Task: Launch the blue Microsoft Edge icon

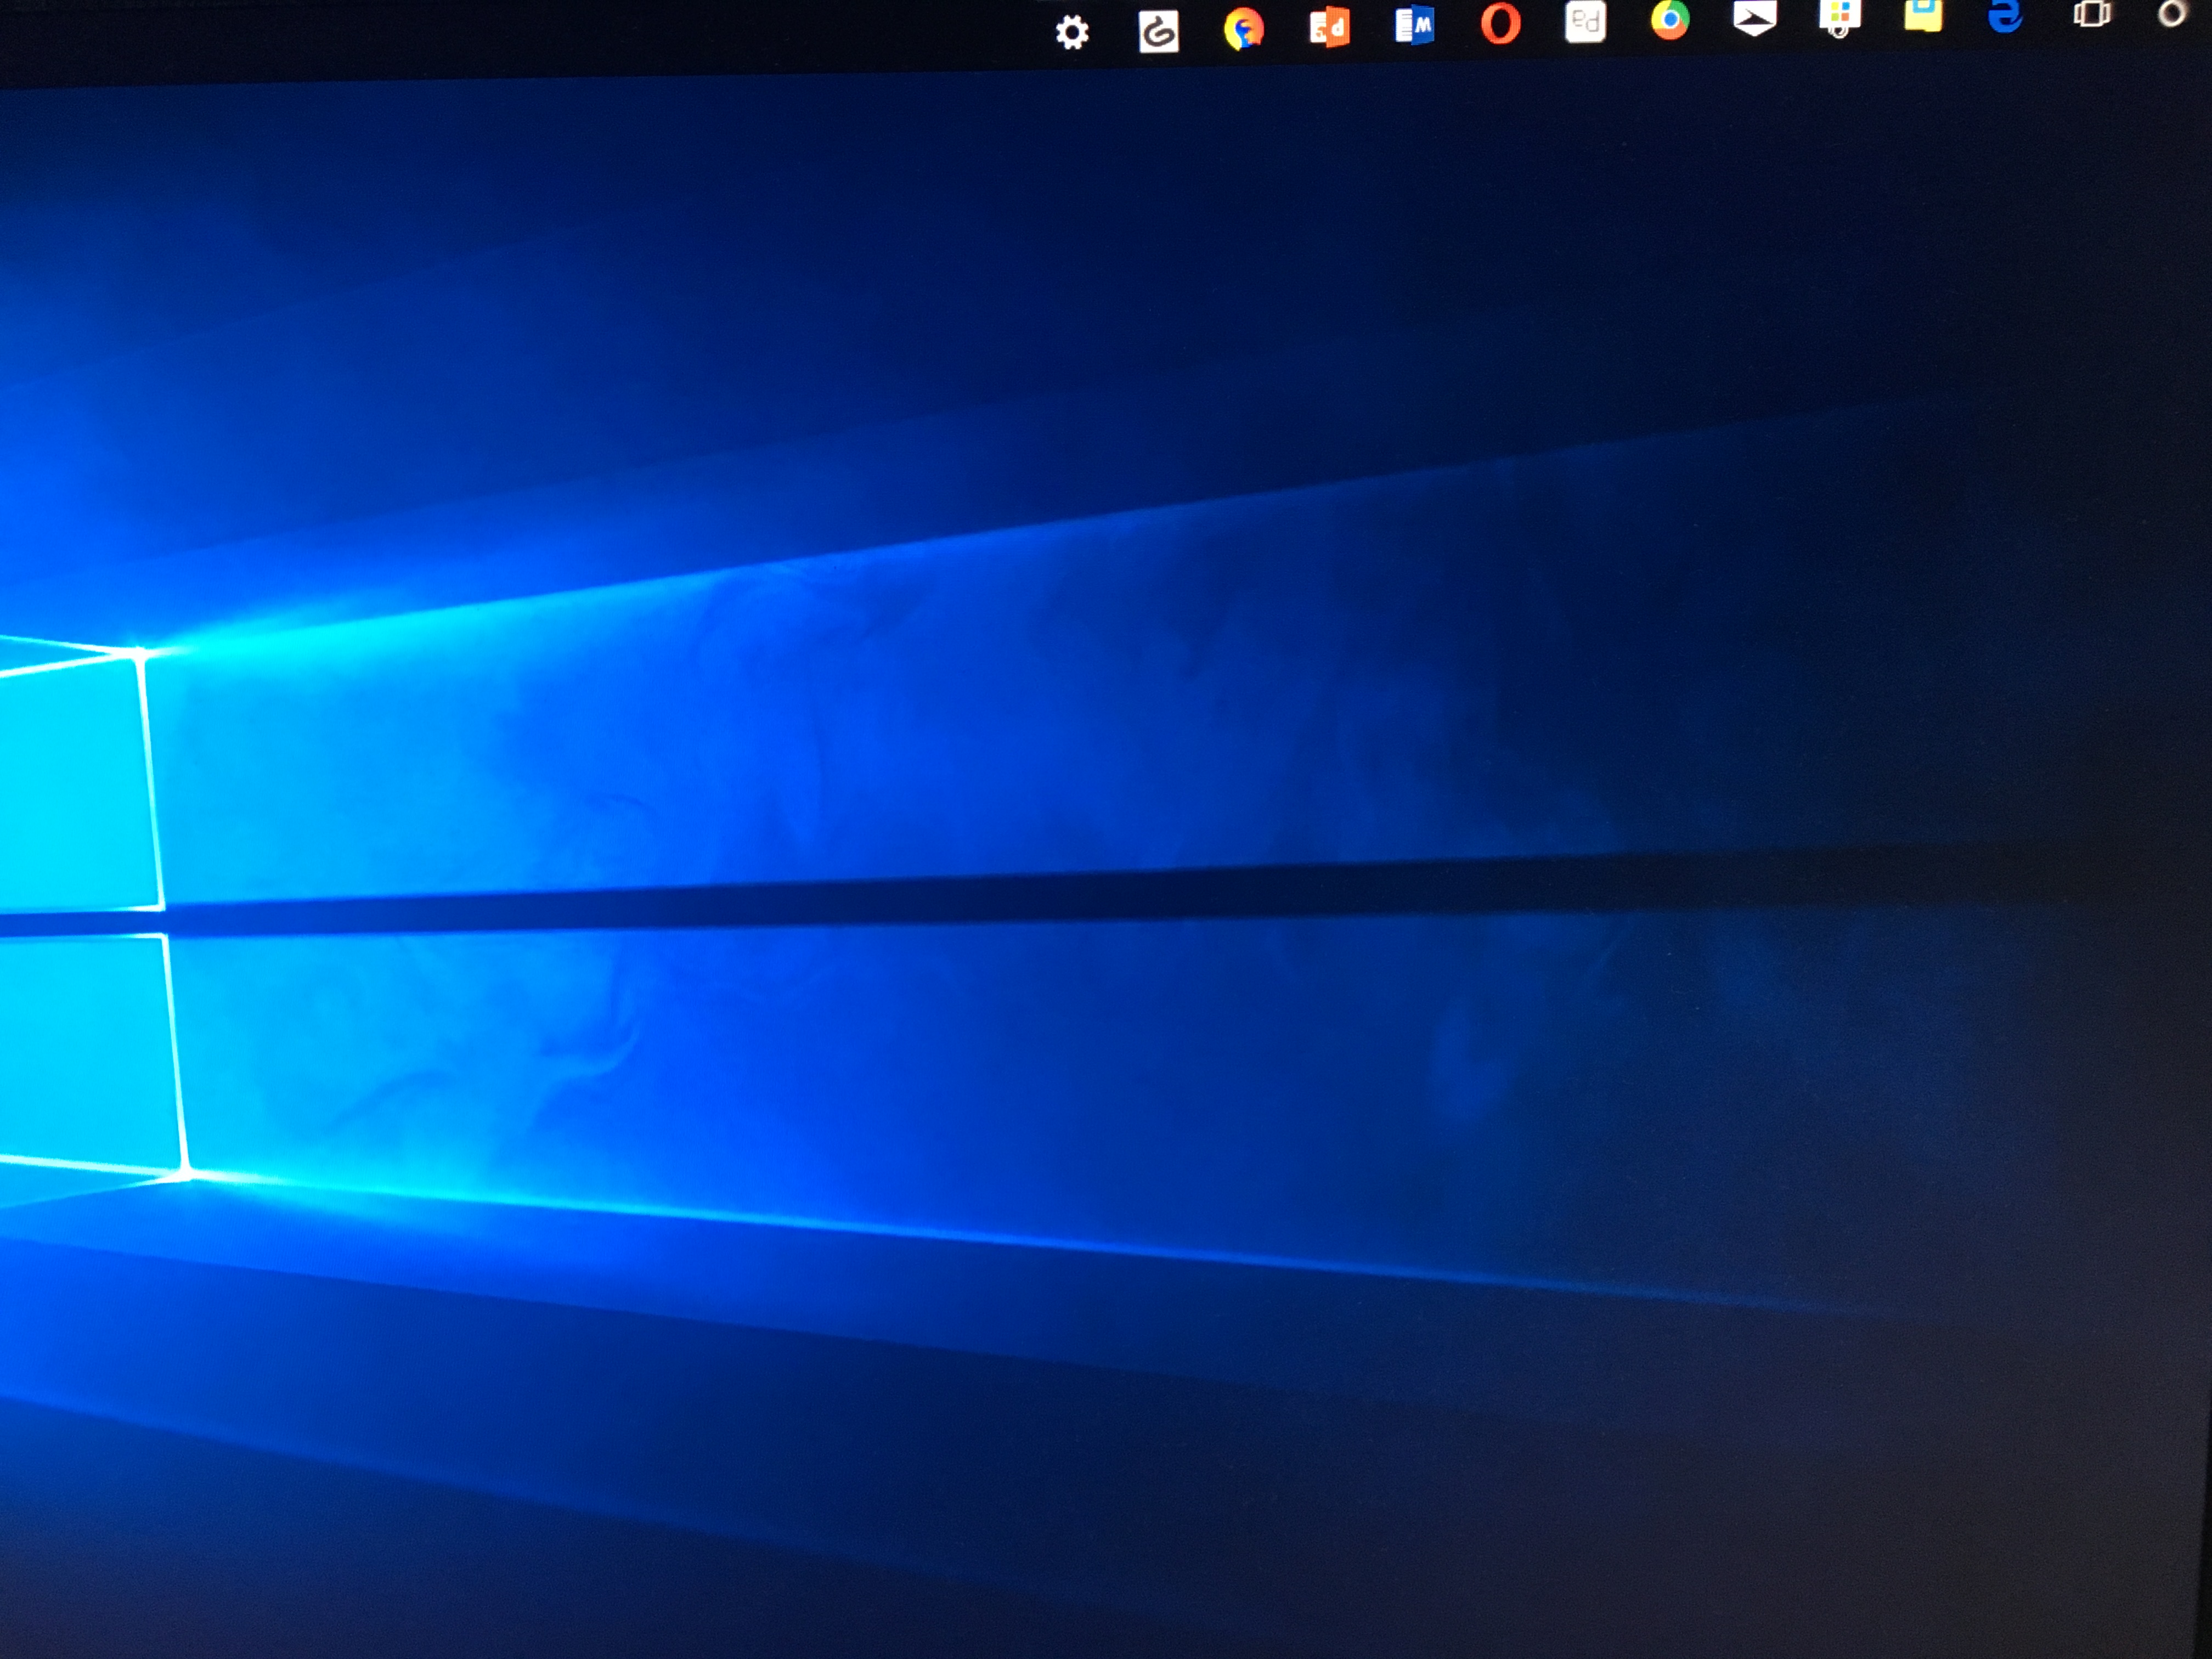Action: coord(2005,14)
